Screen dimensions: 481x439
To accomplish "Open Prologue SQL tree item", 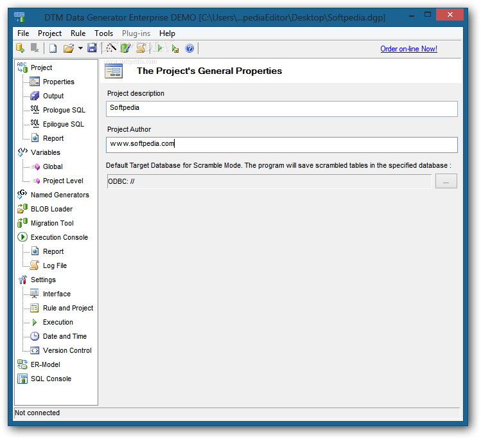I will [64, 110].
